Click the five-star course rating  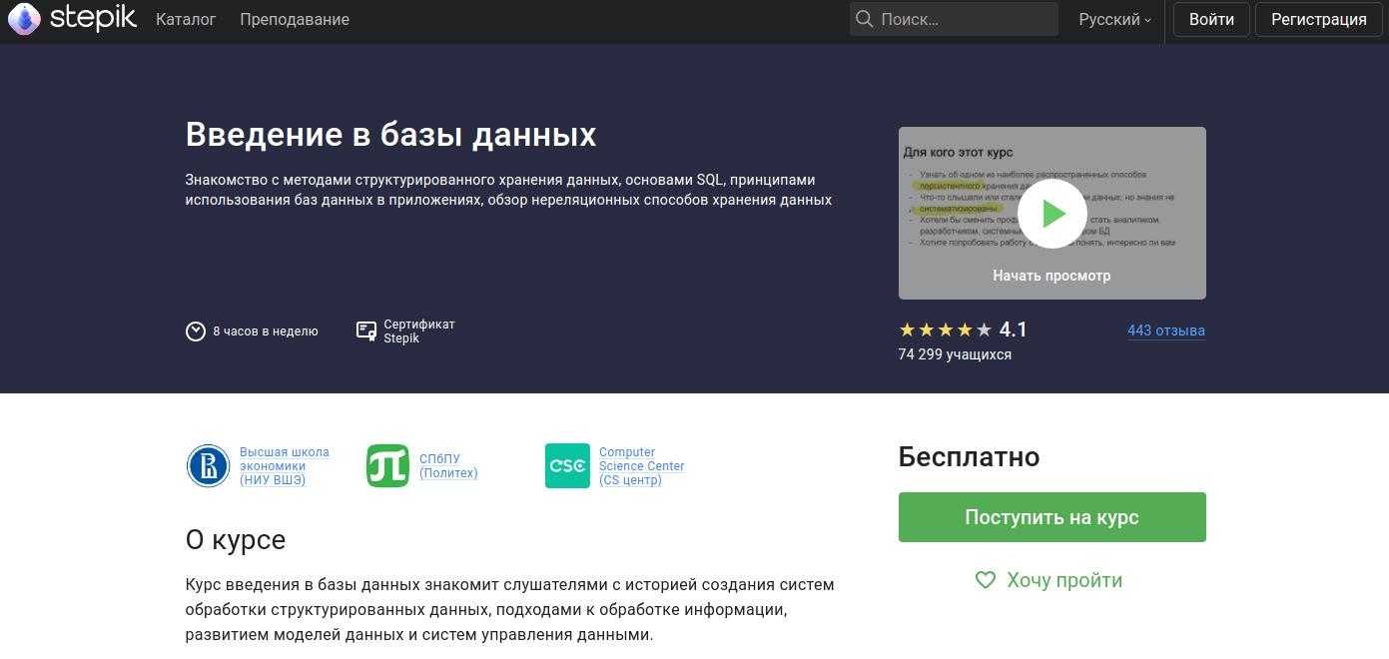click(945, 329)
